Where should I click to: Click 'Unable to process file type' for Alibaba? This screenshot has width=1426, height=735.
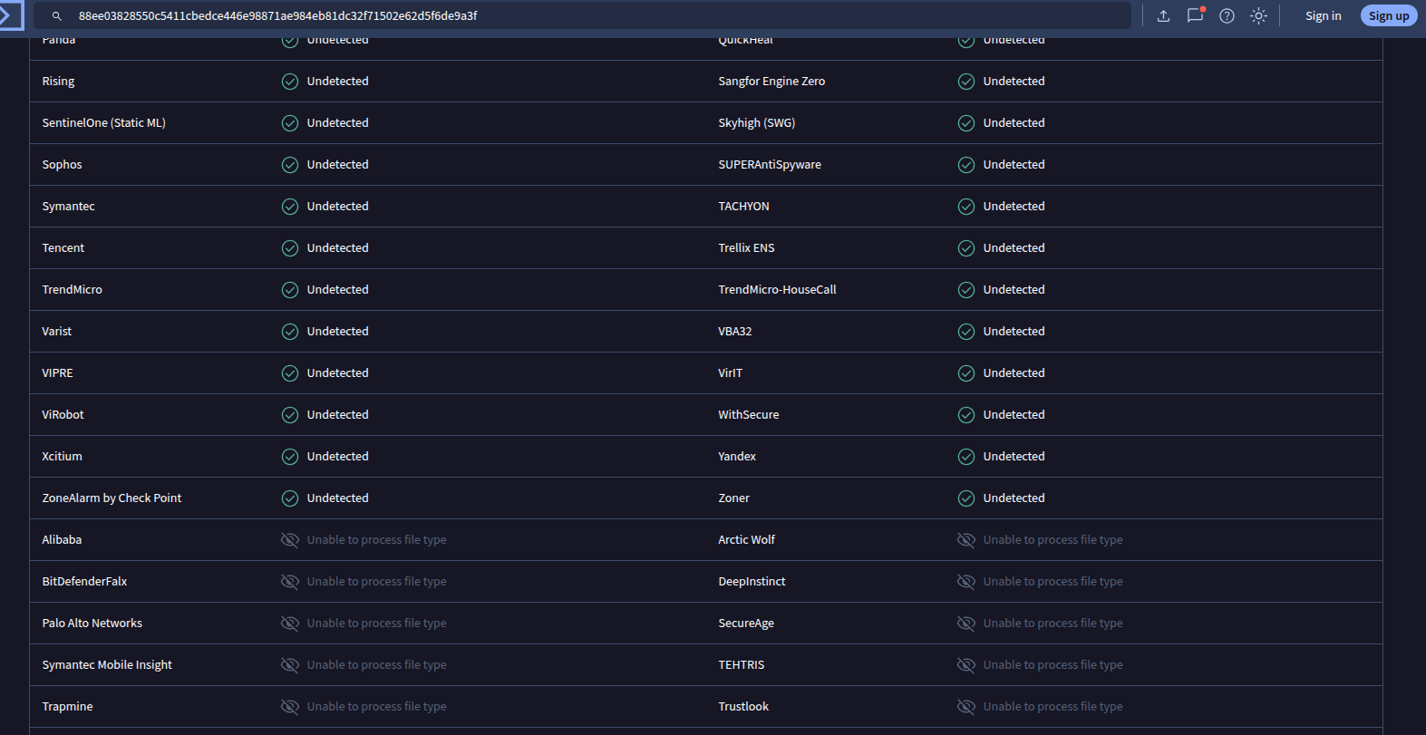click(x=376, y=540)
